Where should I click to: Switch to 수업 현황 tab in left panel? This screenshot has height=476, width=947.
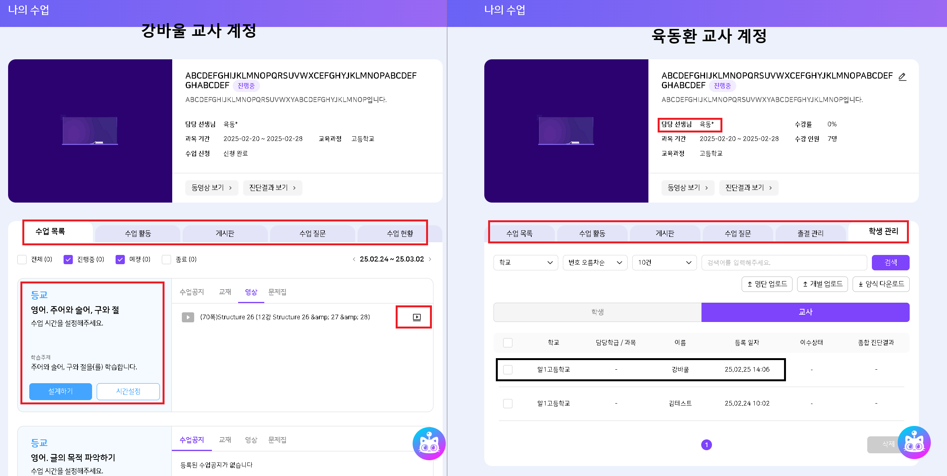pyautogui.click(x=400, y=233)
